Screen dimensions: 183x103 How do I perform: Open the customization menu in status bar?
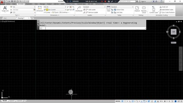point(182,101)
